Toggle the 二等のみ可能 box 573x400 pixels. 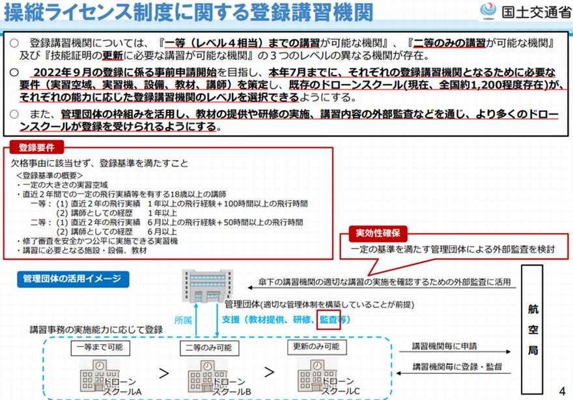tap(208, 347)
